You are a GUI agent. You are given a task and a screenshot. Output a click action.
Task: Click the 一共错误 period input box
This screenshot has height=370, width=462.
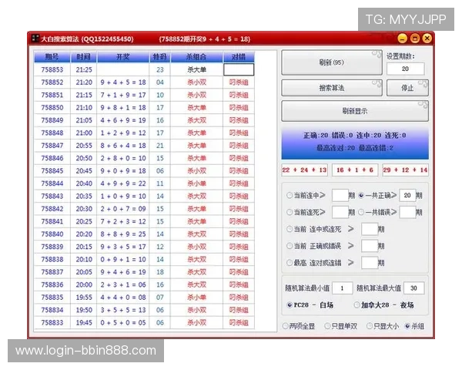click(x=407, y=212)
